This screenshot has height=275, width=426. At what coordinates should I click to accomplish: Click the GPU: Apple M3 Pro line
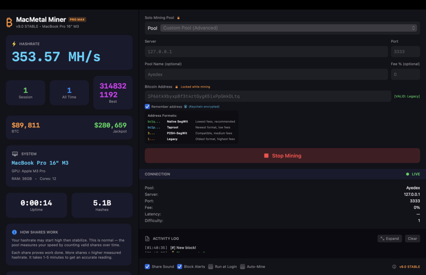(28, 171)
